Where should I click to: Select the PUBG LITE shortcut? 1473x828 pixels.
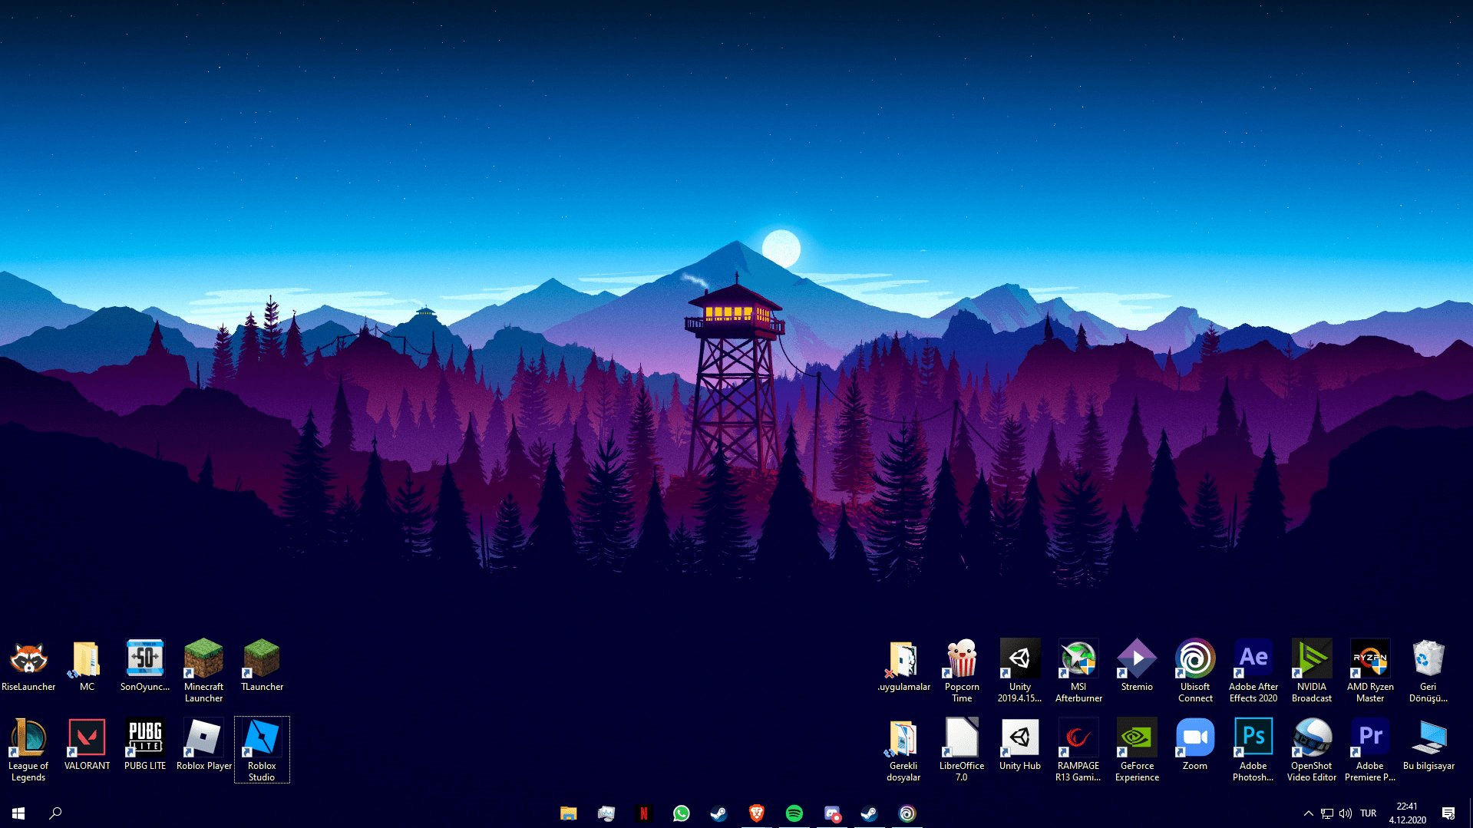pyautogui.click(x=145, y=744)
